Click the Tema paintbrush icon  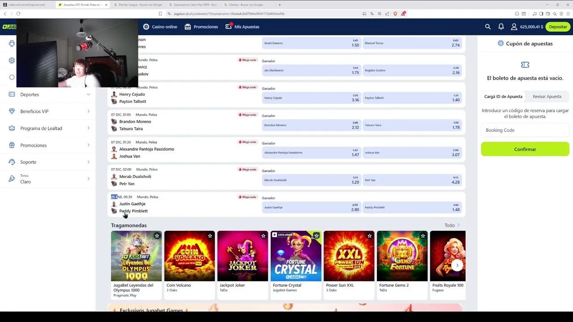coord(12,179)
